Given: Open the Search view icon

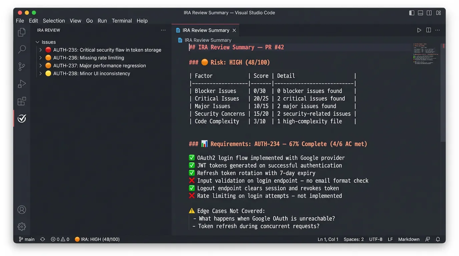Looking at the screenshot, I should [x=22, y=49].
